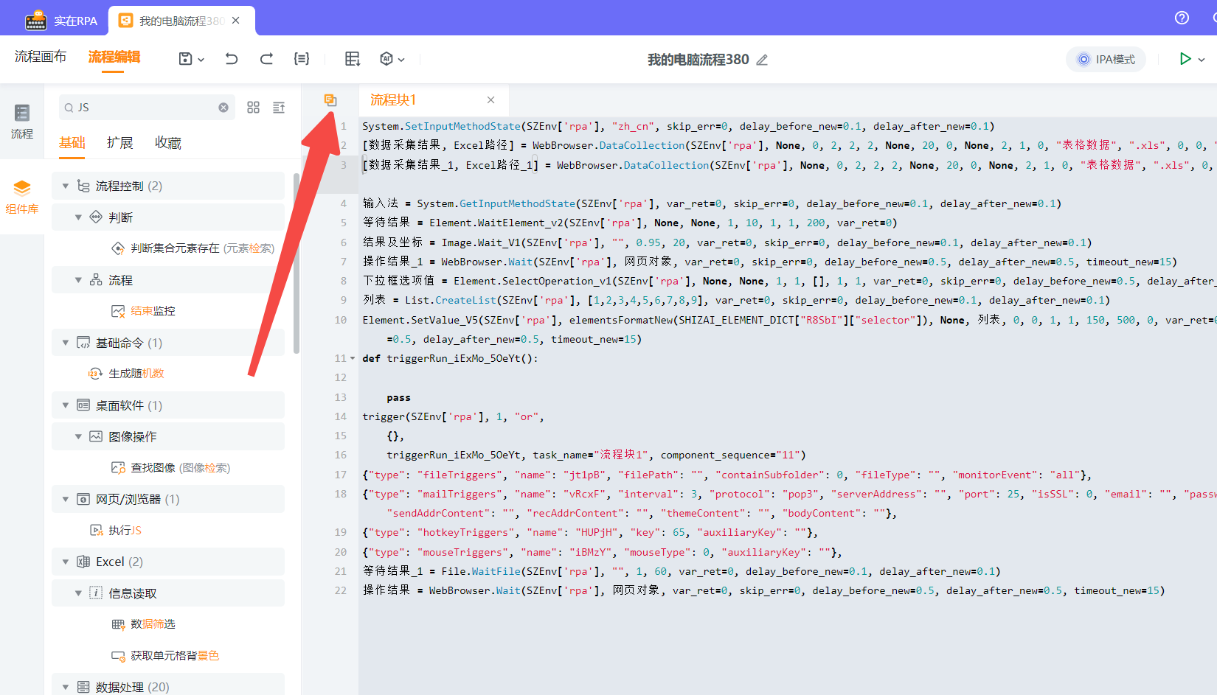Run the flow with green play button
The height and width of the screenshot is (695, 1217).
point(1185,59)
